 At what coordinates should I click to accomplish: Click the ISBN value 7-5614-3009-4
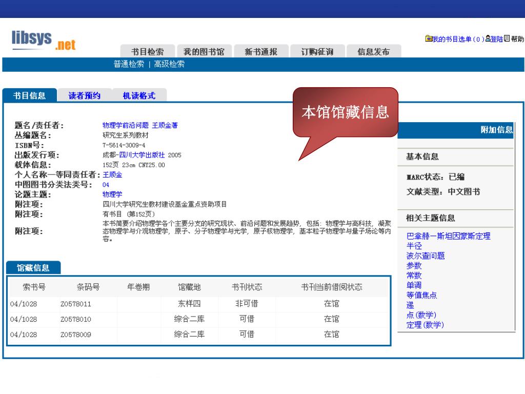(x=124, y=145)
